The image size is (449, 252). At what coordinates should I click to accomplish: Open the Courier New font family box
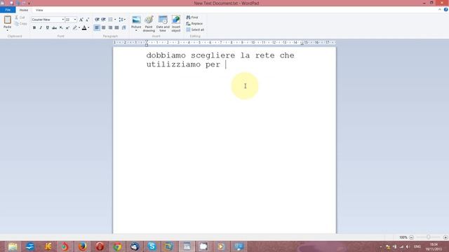point(48,20)
